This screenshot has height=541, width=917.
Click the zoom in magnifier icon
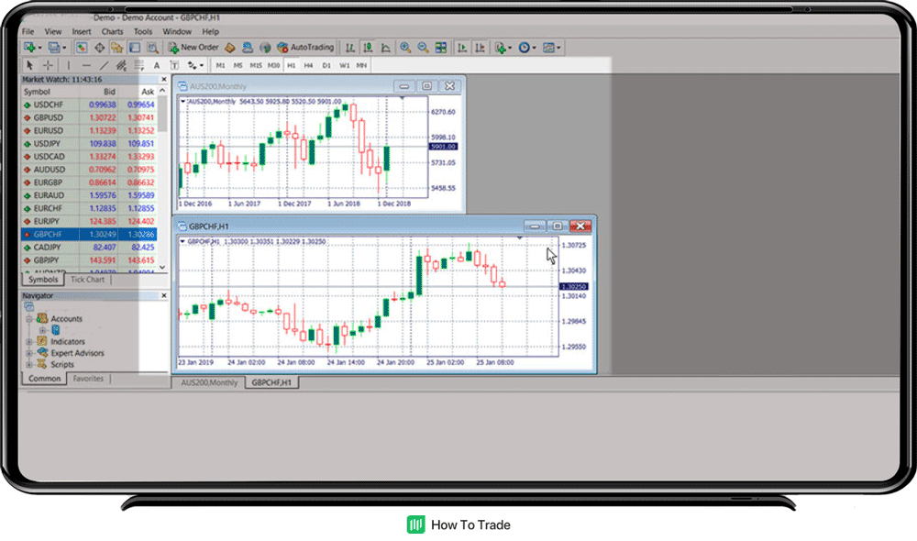coord(404,47)
